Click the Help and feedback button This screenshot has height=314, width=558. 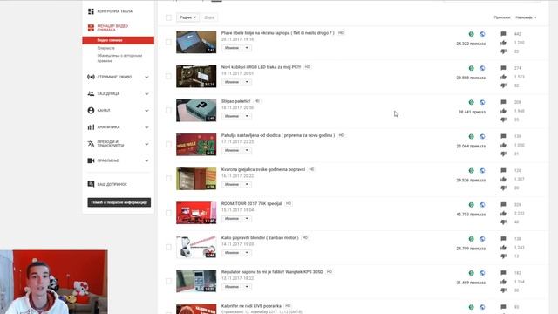click(119, 202)
